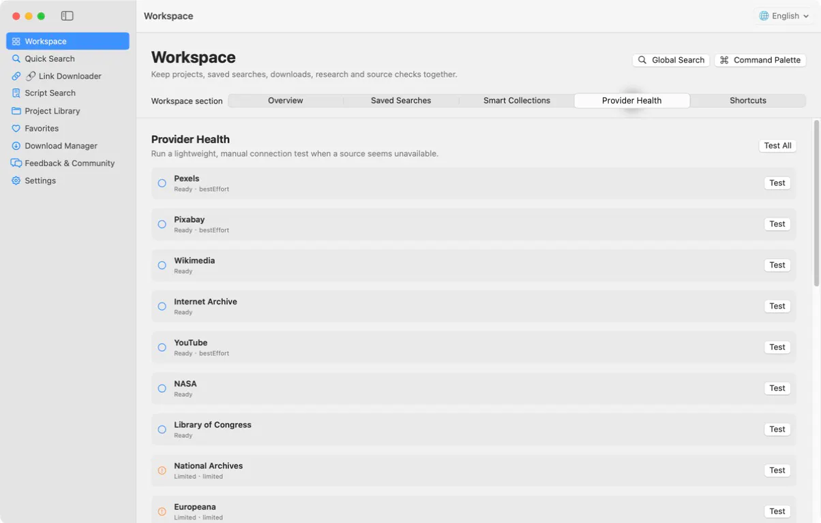This screenshot has width=821, height=523.
Task: Go to Link Downloader in sidebar
Action: coord(68,76)
